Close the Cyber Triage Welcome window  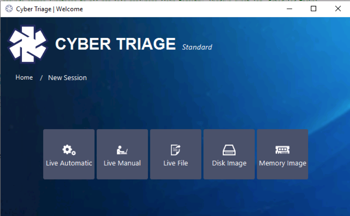(x=337, y=9)
